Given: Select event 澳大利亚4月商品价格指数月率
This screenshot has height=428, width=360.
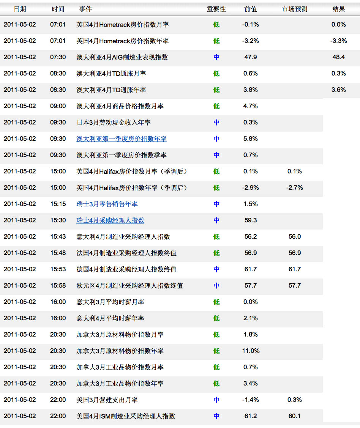Looking at the screenshot, I should (120, 106).
